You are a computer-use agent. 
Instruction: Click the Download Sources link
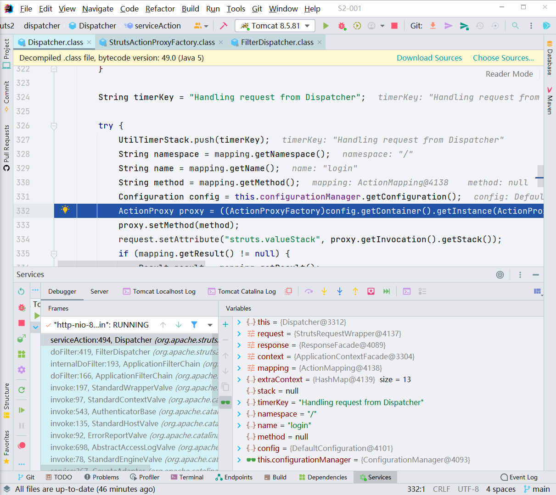pyautogui.click(x=429, y=58)
